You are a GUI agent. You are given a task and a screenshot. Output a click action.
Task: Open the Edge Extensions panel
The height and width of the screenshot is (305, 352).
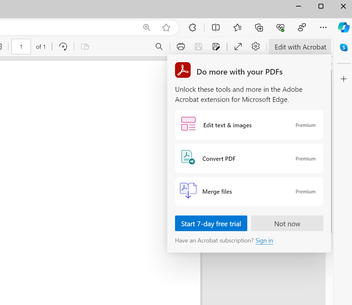(192, 28)
